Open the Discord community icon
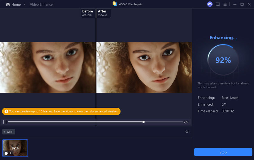 (209, 4)
